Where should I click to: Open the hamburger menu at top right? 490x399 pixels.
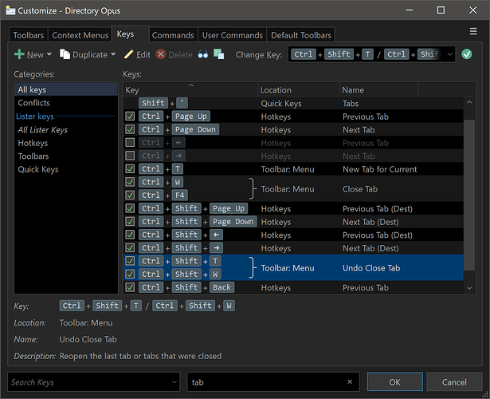tap(473, 31)
